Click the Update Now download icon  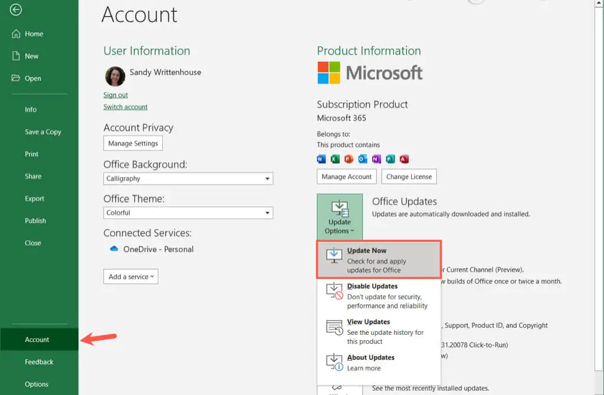point(334,255)
